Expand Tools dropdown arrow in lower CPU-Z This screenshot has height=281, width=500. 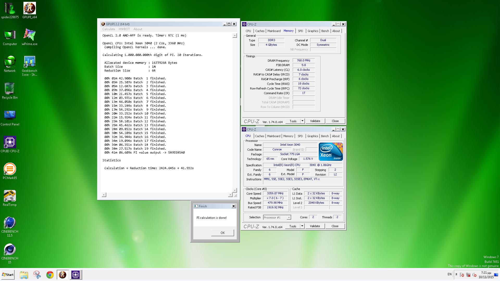pyautogui.click(x=302, y=226)
